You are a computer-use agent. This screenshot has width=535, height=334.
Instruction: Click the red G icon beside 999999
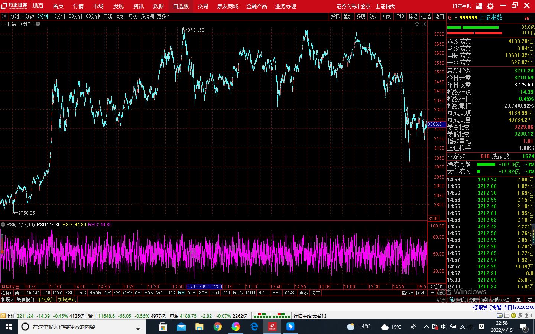pyautogui.click(x=450, y=17)
